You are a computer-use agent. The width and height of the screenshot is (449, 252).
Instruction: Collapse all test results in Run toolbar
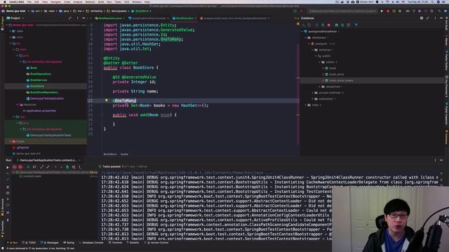(48, 167)
